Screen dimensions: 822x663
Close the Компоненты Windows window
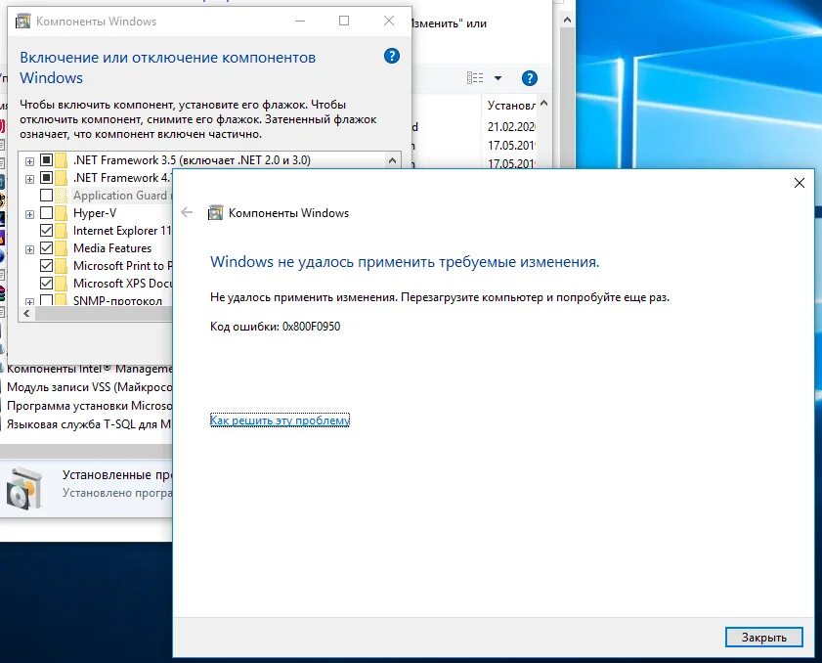coord(388,21)
